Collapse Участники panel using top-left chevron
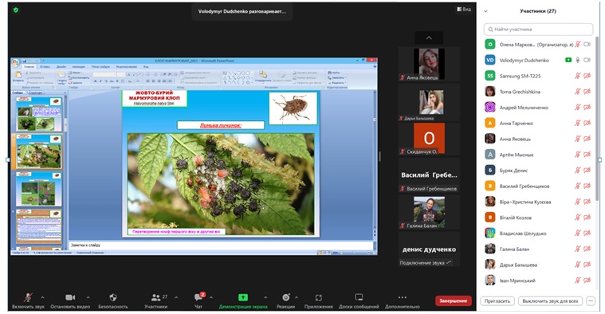Image resolution: width=605 pixels, height=314 pixels. tap(485, 11)
